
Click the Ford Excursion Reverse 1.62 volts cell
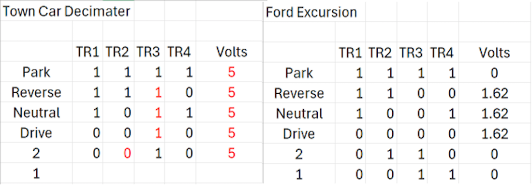tap(494, 93)
